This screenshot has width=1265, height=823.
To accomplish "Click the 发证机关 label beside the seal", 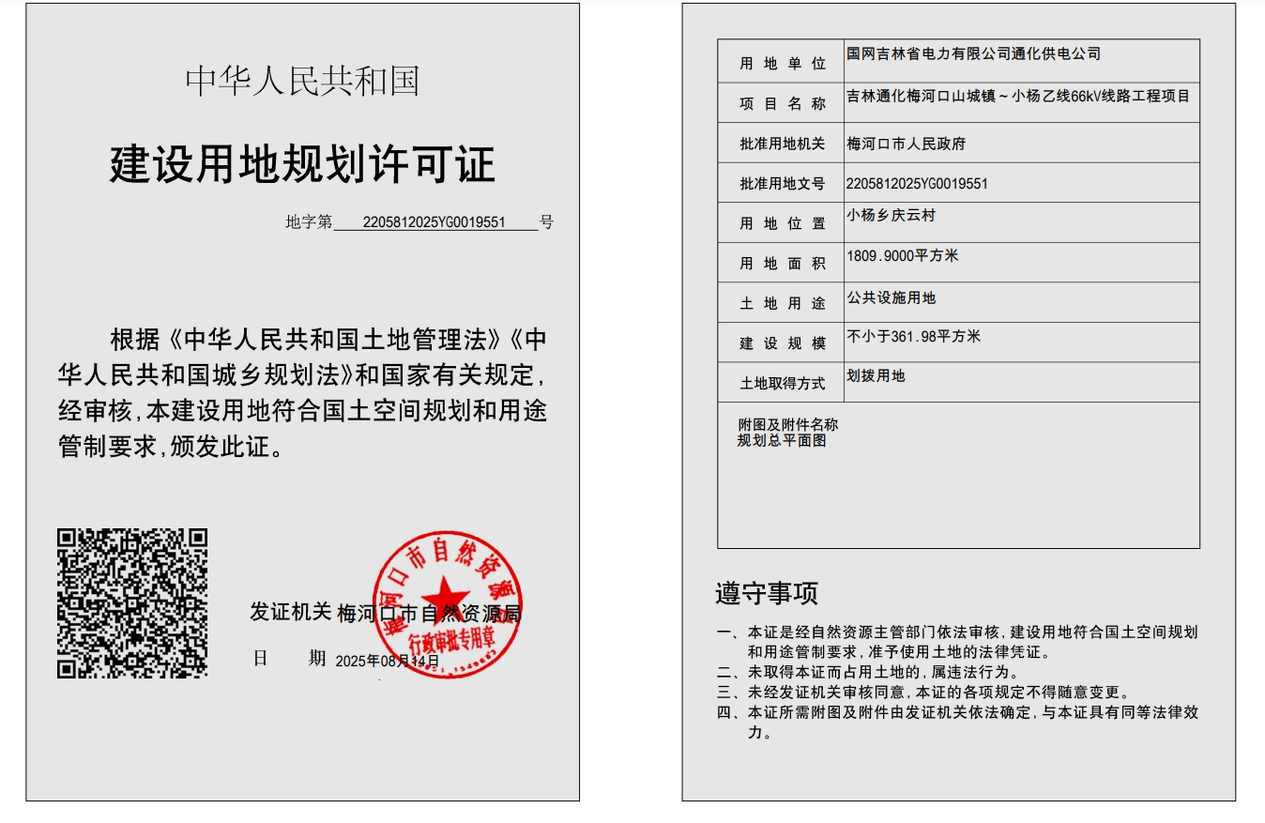I will pyautogui.click(x=290, y=612).
